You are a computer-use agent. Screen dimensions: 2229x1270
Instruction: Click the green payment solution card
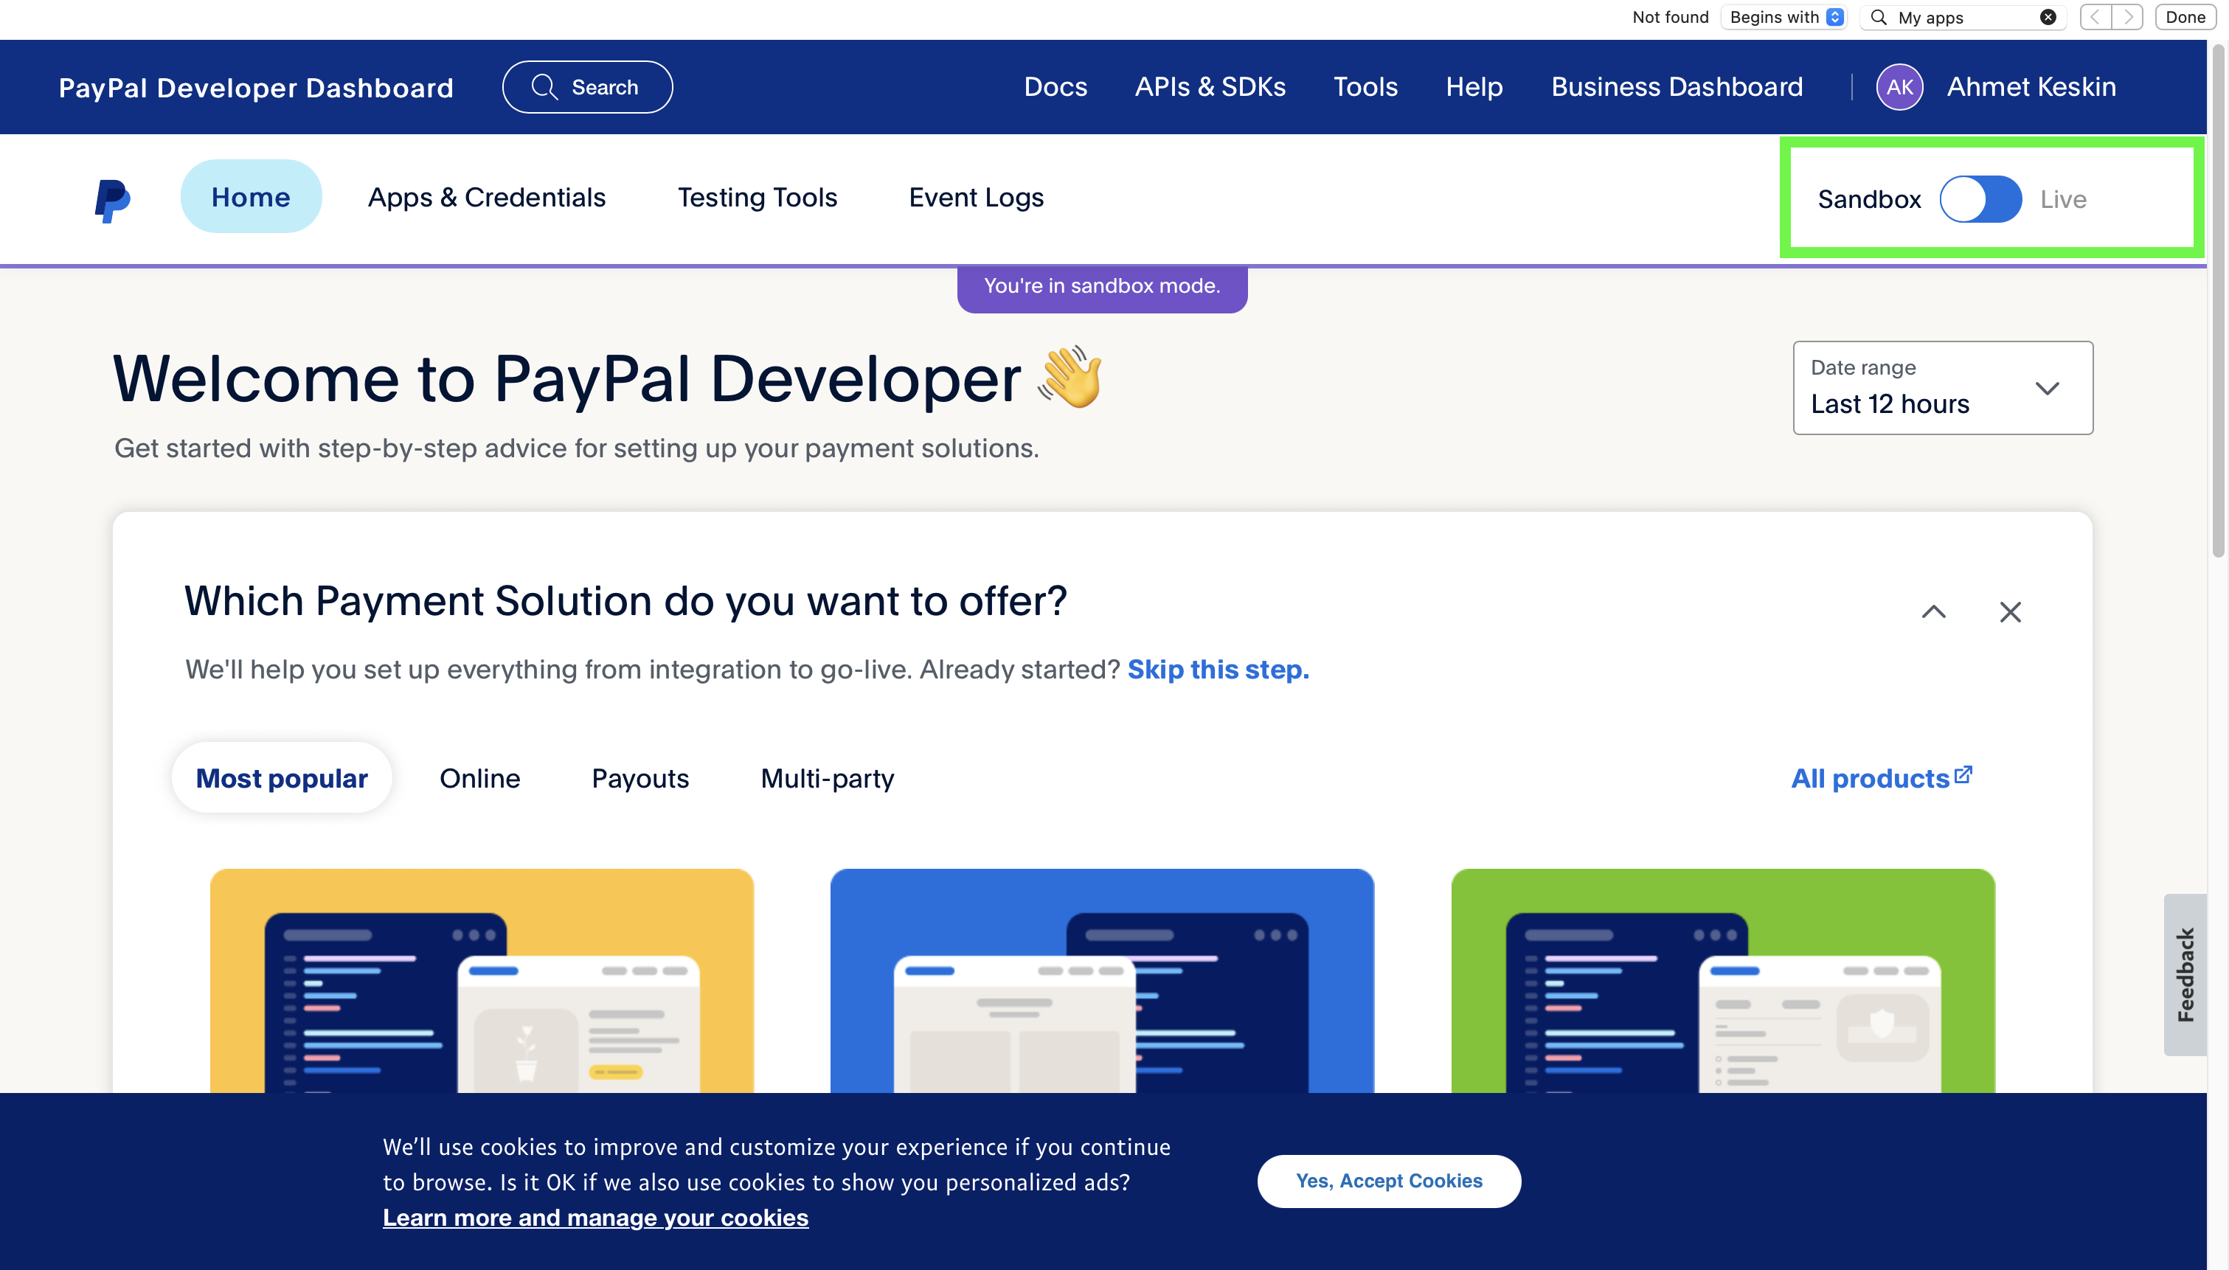pos(1722,980)
